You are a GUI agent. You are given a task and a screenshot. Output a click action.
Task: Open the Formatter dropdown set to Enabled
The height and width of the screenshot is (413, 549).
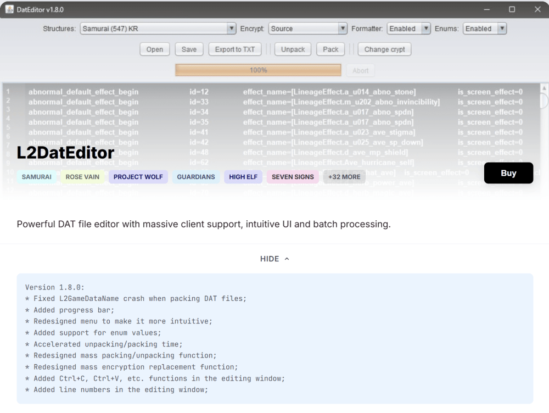[x=408, y=29]
